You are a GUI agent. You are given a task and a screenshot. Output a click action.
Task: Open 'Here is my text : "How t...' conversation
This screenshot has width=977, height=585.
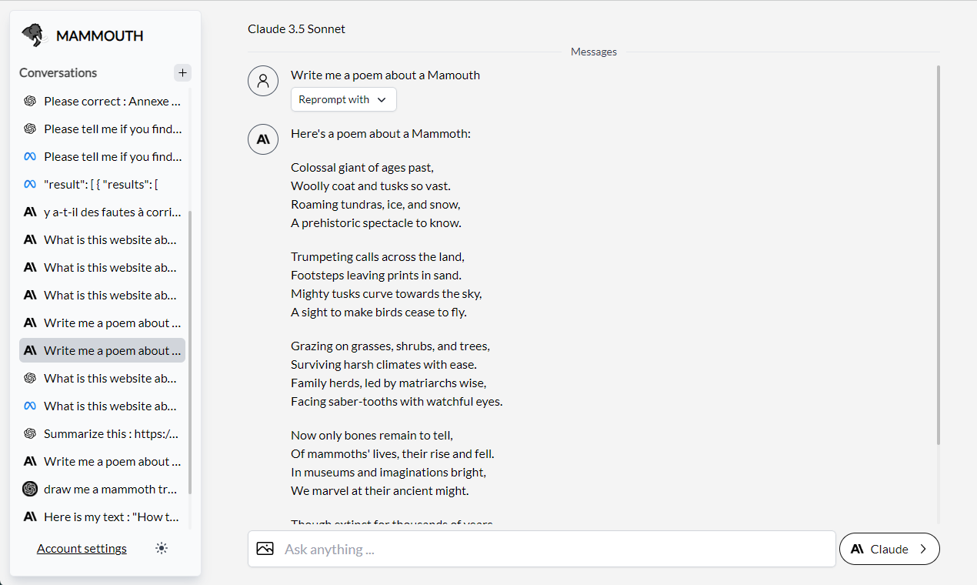(111, 516)
